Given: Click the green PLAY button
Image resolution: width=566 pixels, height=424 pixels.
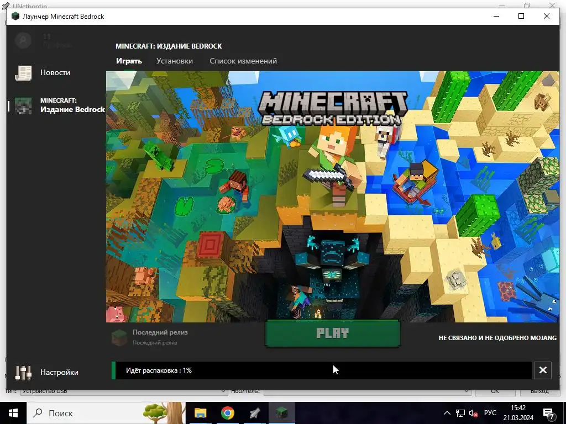Looking at the screenshot, I should click(x=332, y=333).
